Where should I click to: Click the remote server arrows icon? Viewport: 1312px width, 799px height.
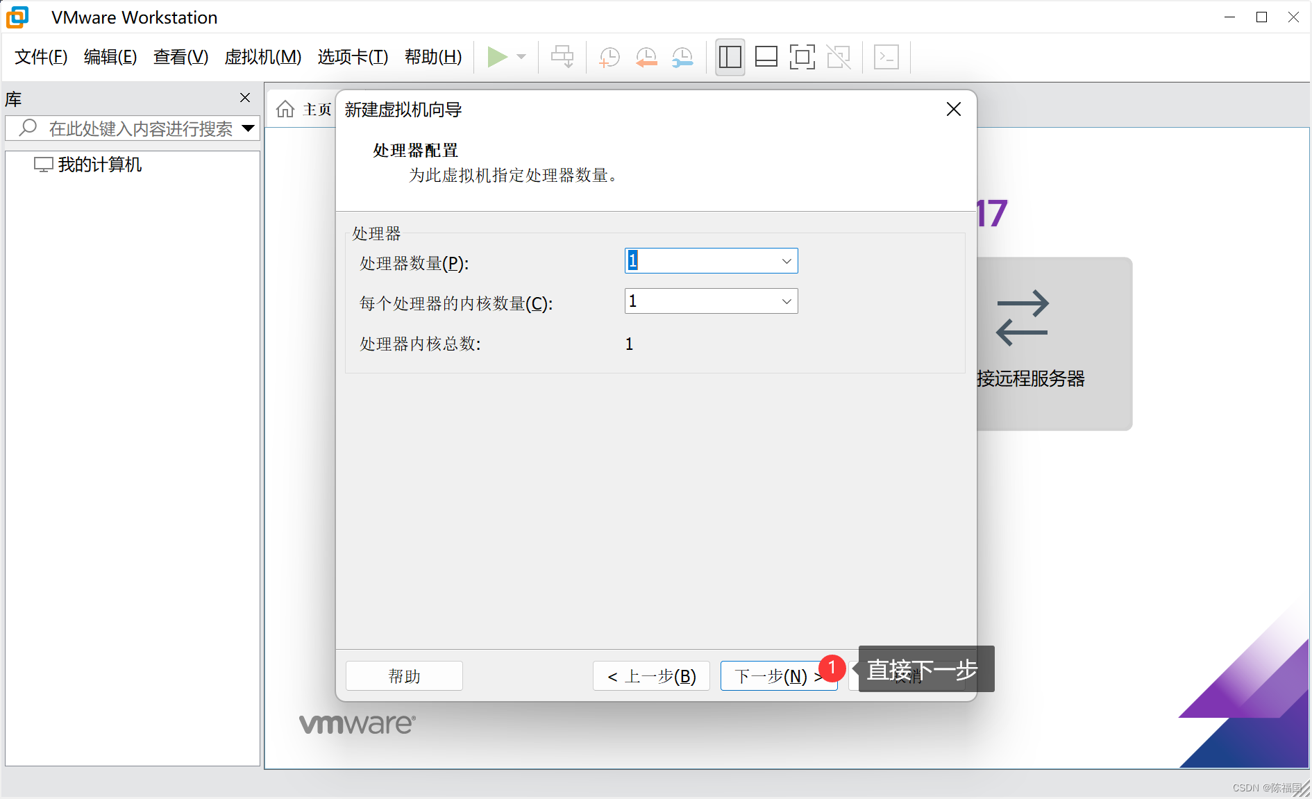(x=1022, y=318)
